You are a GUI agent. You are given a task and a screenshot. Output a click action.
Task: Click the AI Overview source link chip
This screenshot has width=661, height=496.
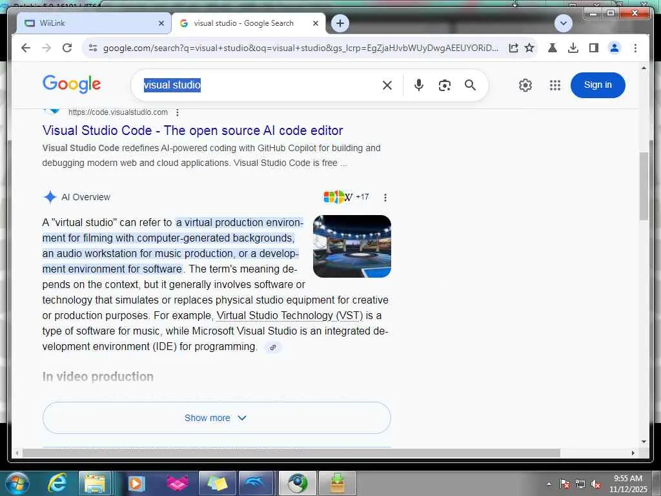(273, 347)
